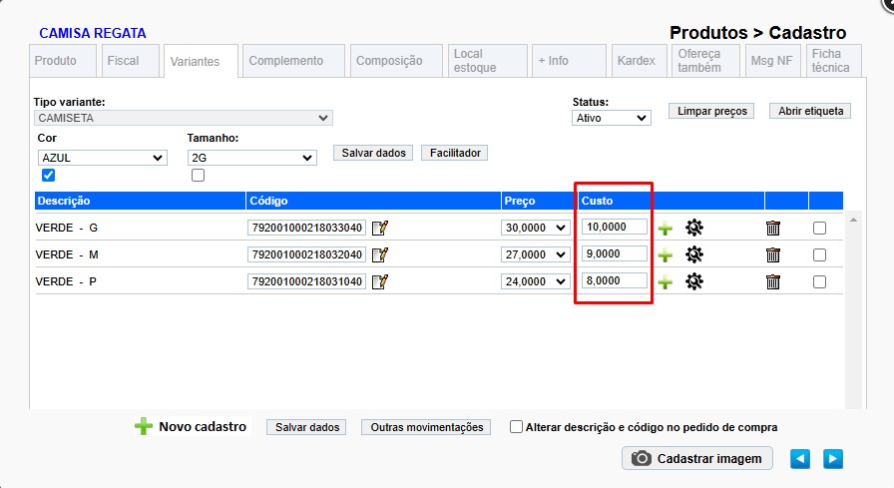This screenshot has height=488, width=894.
Task: Click cost field with 8,0000
Action: pyautogui.click(x=615, y=280)
